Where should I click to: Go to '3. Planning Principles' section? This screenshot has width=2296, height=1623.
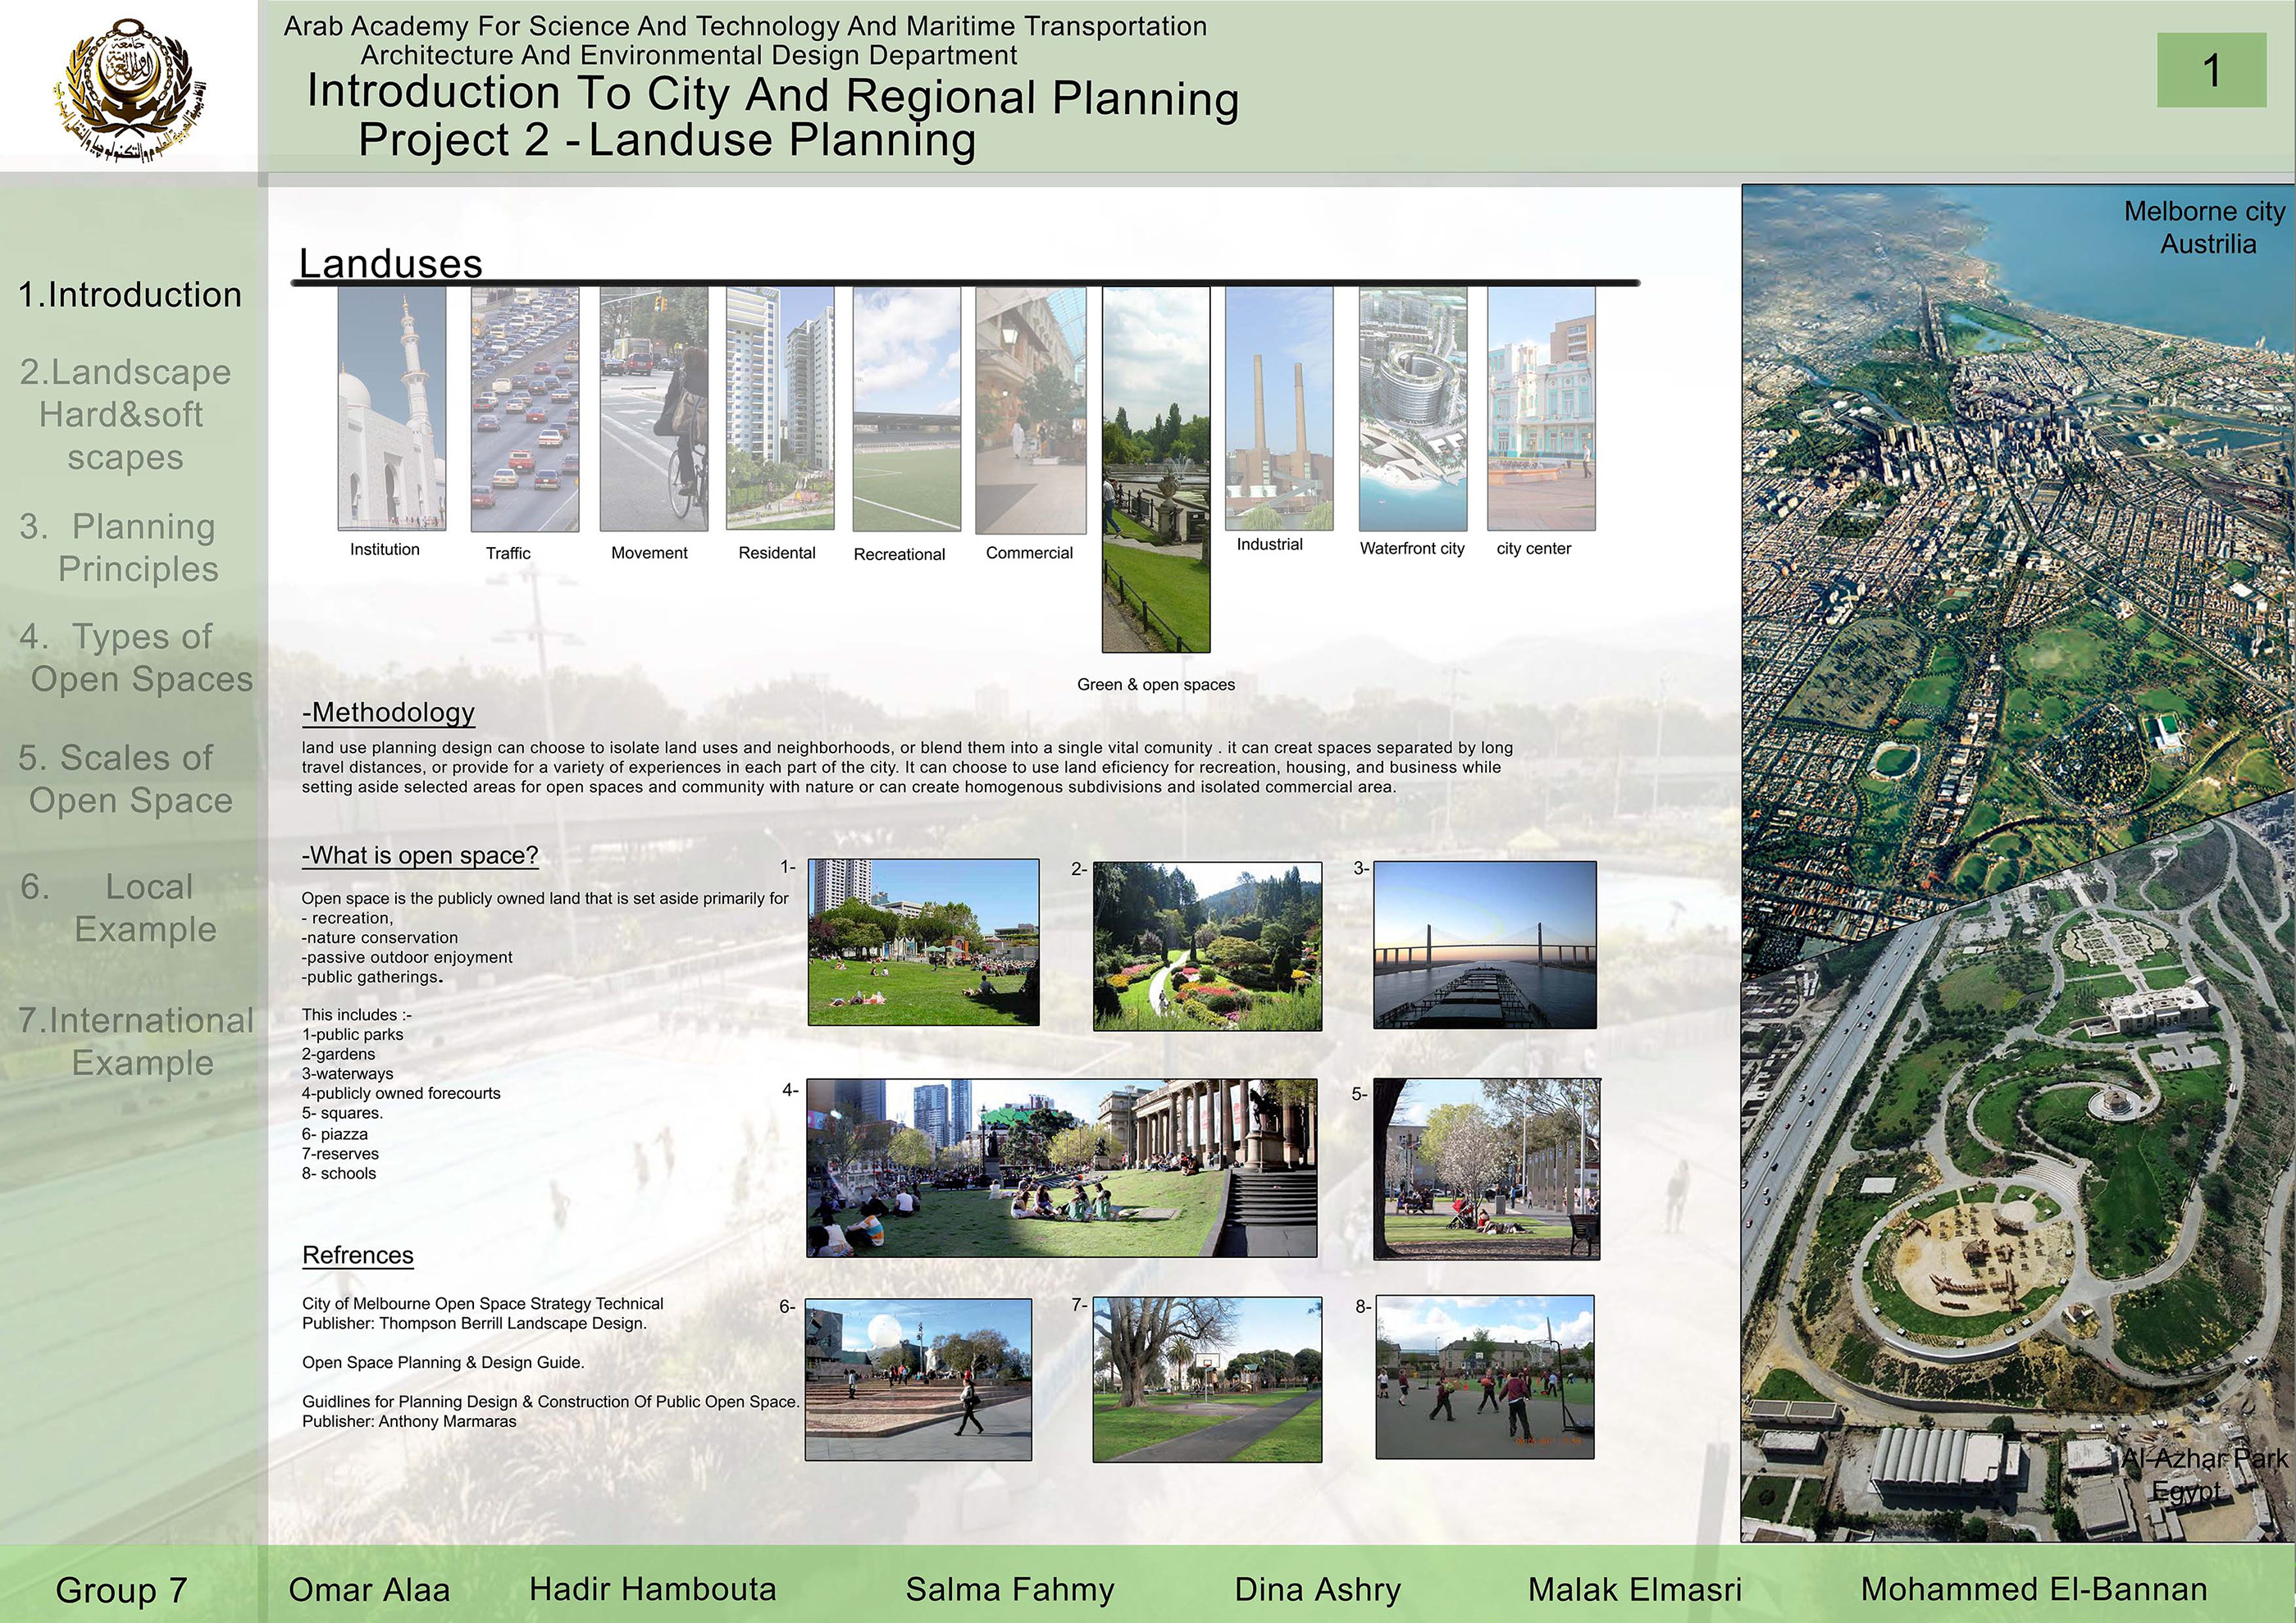(119, 547)
